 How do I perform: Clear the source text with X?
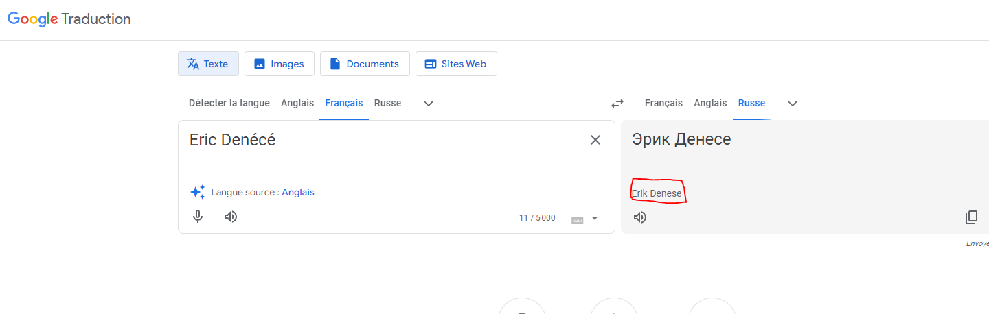[595, 140]
